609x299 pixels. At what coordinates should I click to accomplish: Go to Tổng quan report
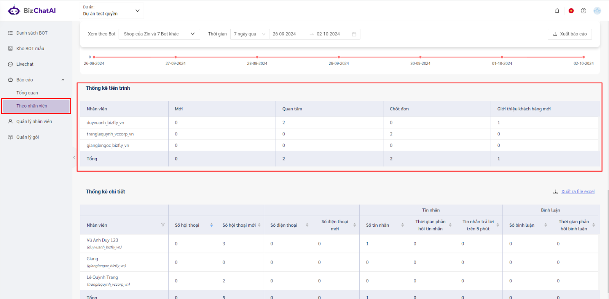click(27, 93)
